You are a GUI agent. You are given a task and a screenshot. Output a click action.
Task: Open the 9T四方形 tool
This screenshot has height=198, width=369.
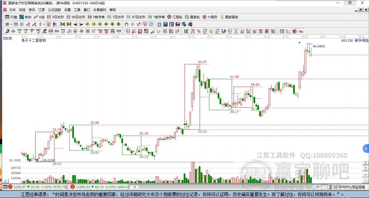coord(136,17)
